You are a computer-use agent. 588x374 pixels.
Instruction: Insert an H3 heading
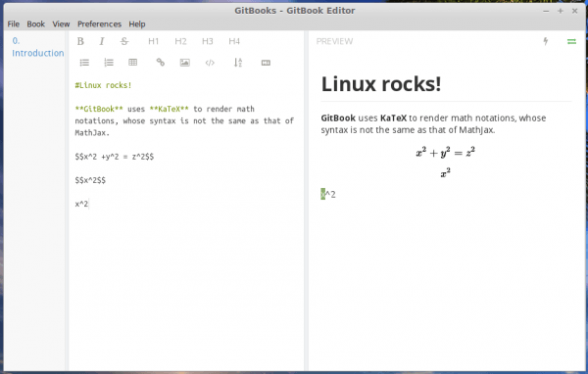pos(208,41)
